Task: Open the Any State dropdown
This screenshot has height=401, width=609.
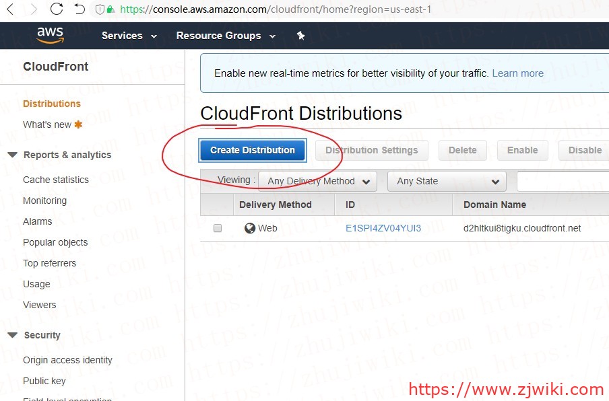Action: 447,181
